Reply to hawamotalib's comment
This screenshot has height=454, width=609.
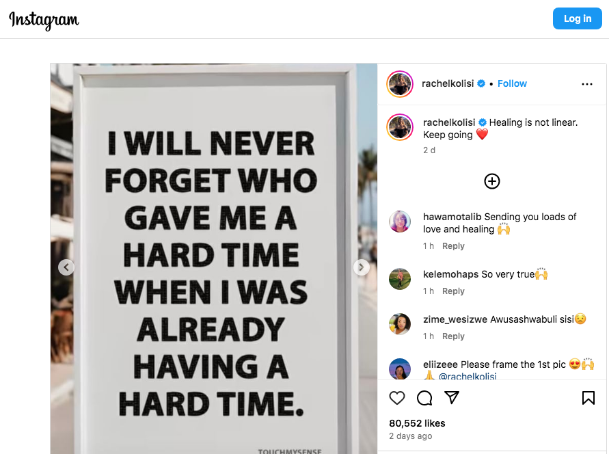(x=453, y=246)
